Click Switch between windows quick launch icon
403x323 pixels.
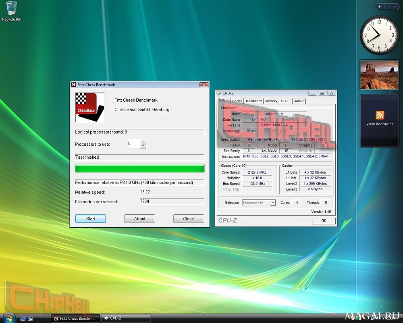[30, 319]
